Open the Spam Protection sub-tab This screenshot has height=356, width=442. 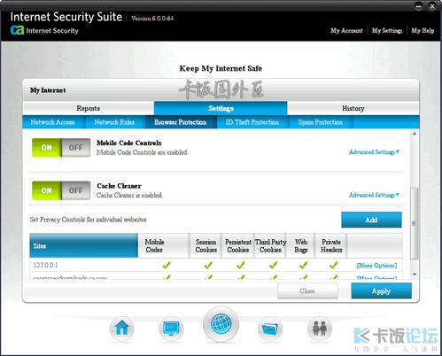321,122
